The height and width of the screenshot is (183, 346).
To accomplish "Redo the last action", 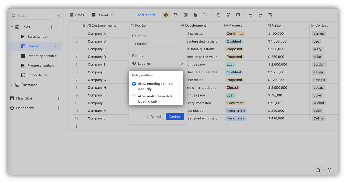I will (x=260, y=15).
